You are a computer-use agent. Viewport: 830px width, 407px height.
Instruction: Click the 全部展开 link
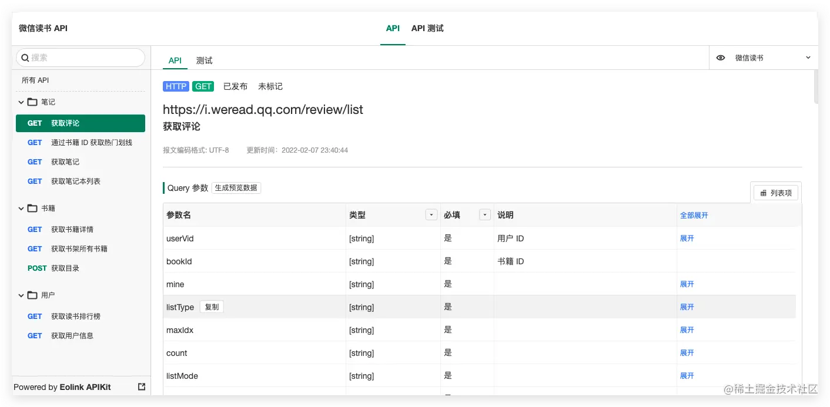[694, 216]
